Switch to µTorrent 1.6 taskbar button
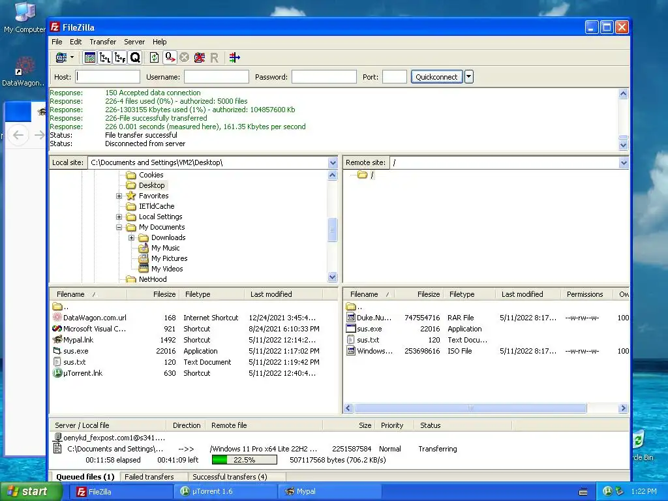 tap(226, 492)
